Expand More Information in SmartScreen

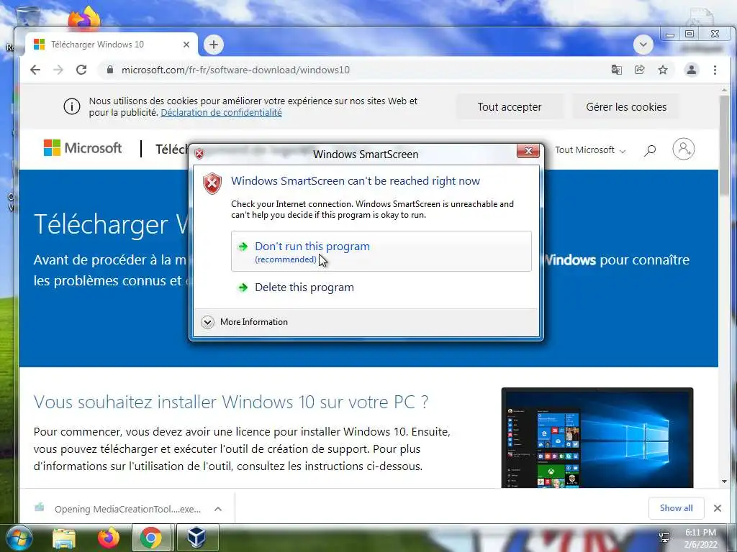point(245,322)
